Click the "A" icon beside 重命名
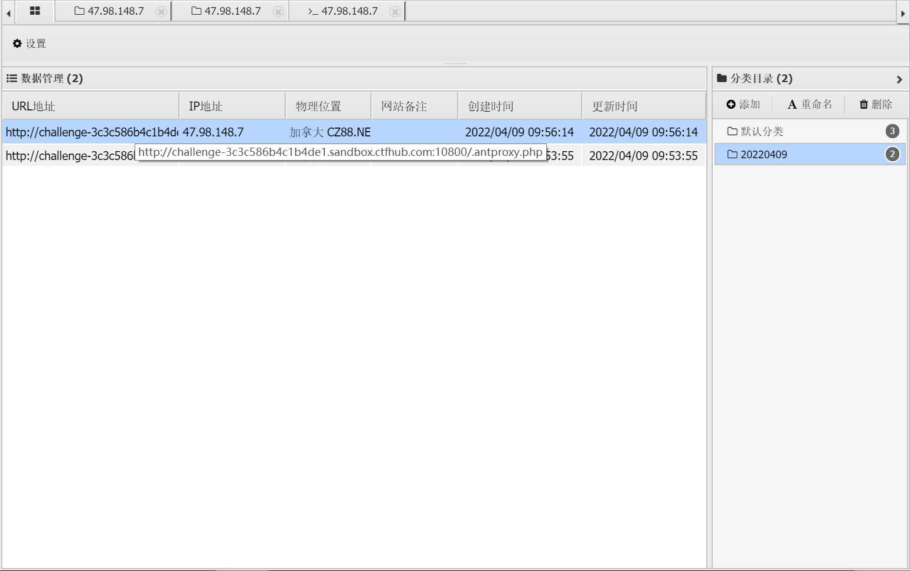The width and height of the screenshot is (910, 571). click(x=792, y=104)
